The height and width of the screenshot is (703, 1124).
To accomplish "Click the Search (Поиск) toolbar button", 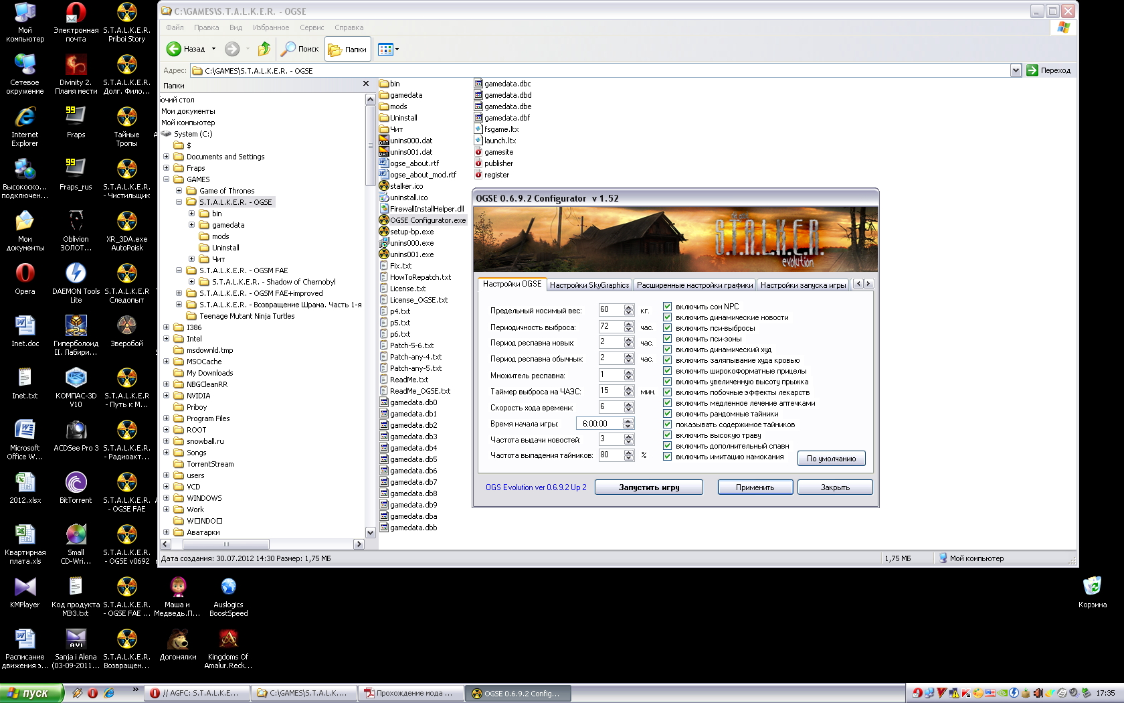I will 300,49.
